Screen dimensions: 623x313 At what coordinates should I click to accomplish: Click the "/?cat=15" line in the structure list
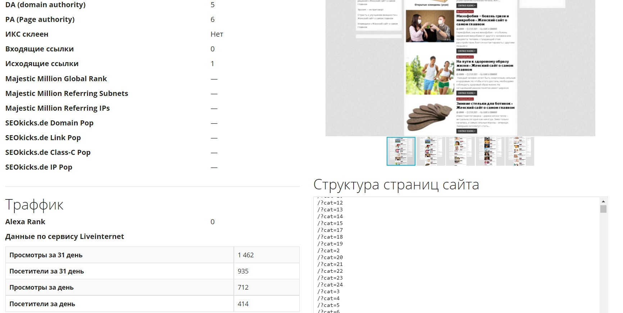330,223
